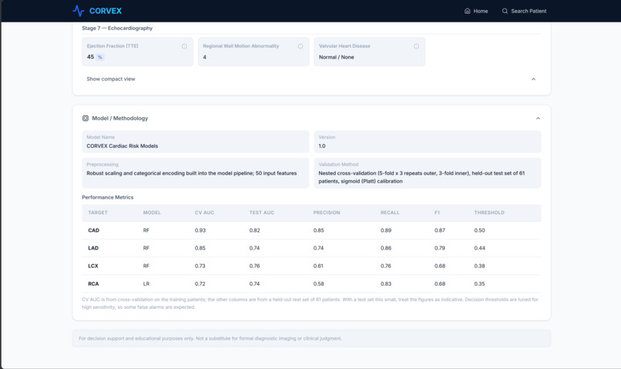The height and width of the screenshot is (369, 621).
Task: Select the RCA row label
Action: click(93, 283)
